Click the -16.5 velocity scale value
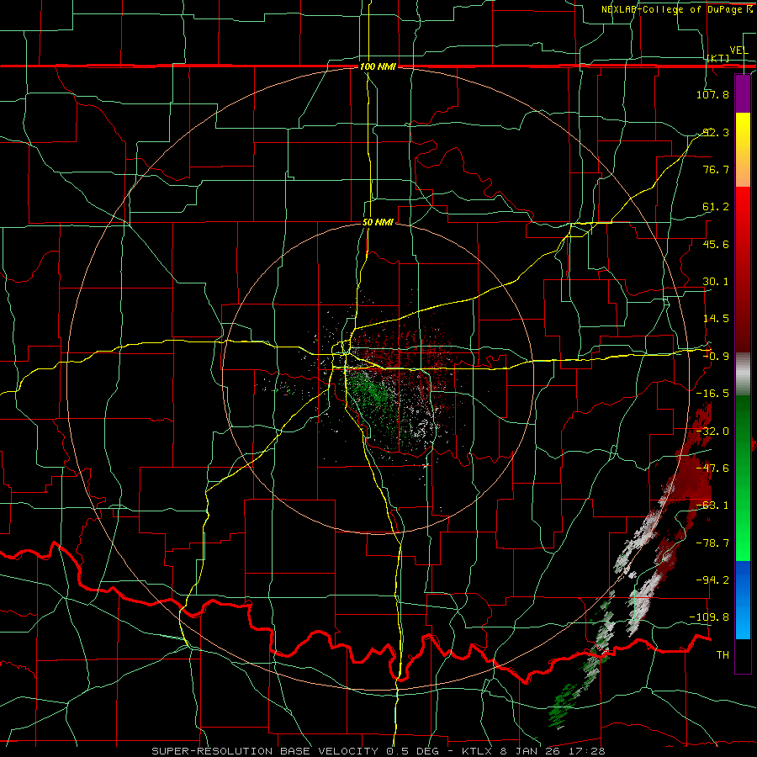757x757 pixels. point(712,394)
